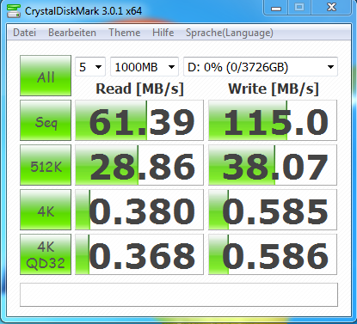
Task: Open the Bearbeiten menu
Action: click(72, 33)
